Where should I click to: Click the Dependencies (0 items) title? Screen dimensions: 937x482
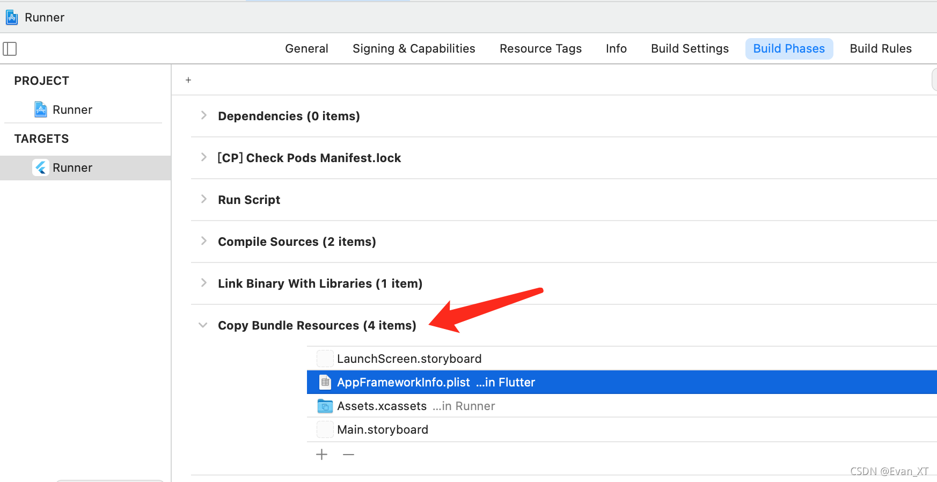click(x=289, y=116)
